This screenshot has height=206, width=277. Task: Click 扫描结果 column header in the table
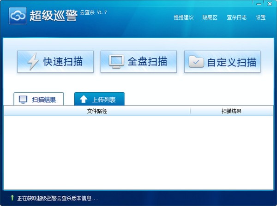tap(231, 111)
